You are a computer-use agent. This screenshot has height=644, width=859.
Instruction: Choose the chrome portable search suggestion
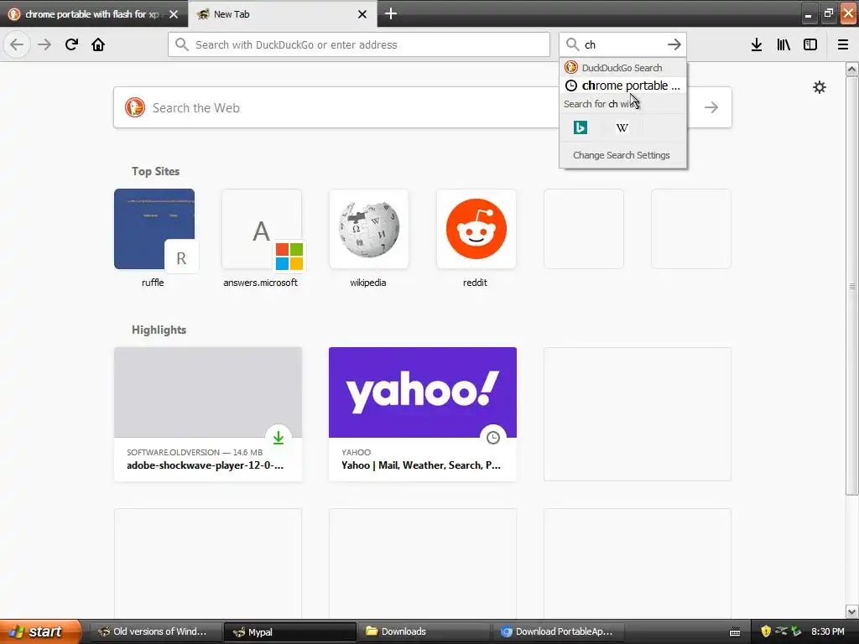(x=623, y=86)
